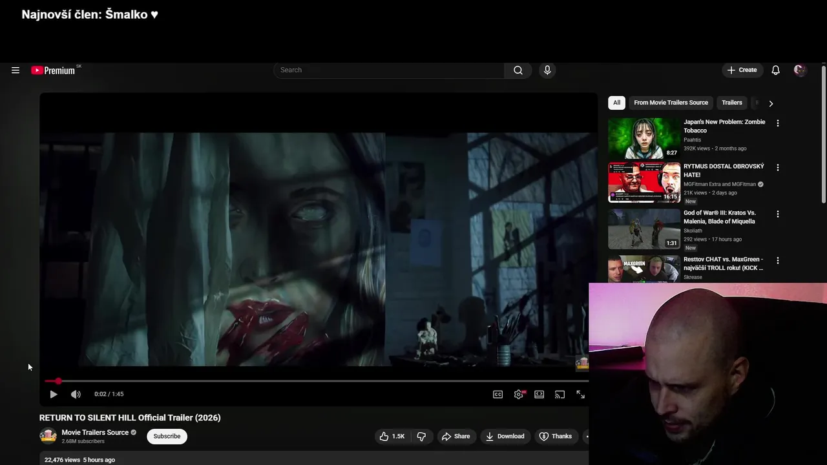The image size is (827, 465).
Task: Start voice search with microphone icon
Action: click(x=547, y=70)
